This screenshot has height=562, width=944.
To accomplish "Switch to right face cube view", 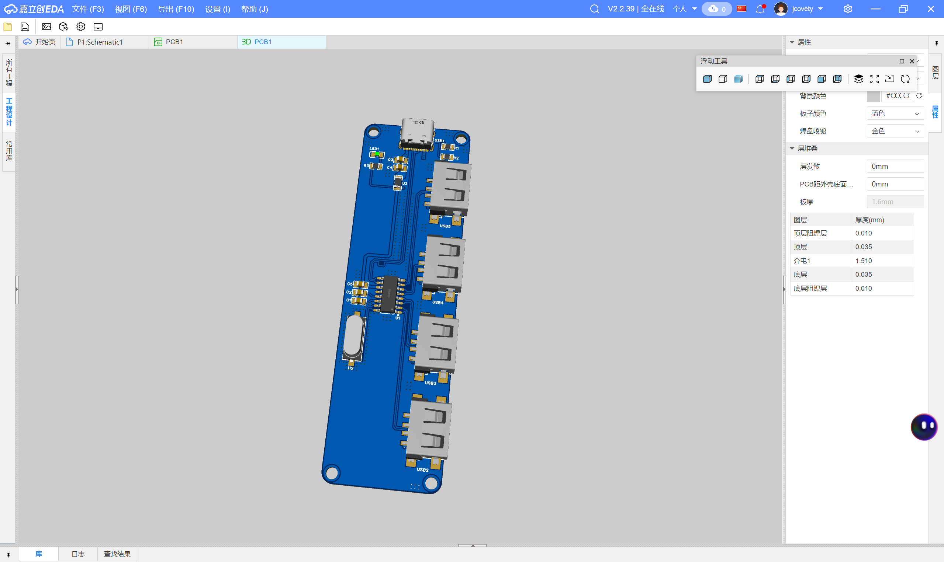I will pyautogui.click(x=806, y=79).
